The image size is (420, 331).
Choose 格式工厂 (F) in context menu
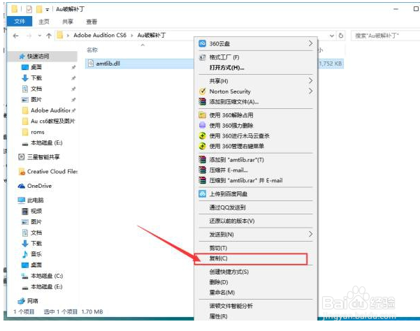click(256, 57)
